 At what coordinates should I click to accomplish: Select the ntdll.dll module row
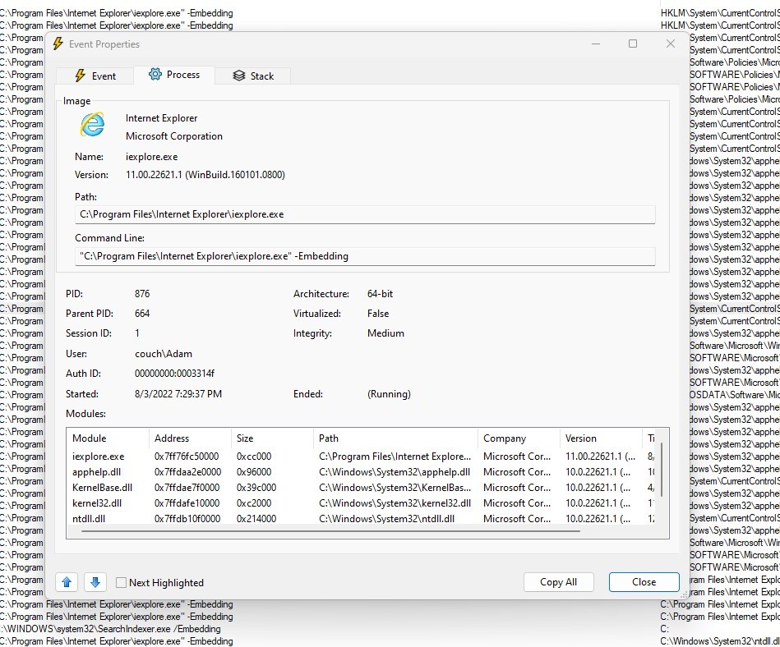[362, 518]
